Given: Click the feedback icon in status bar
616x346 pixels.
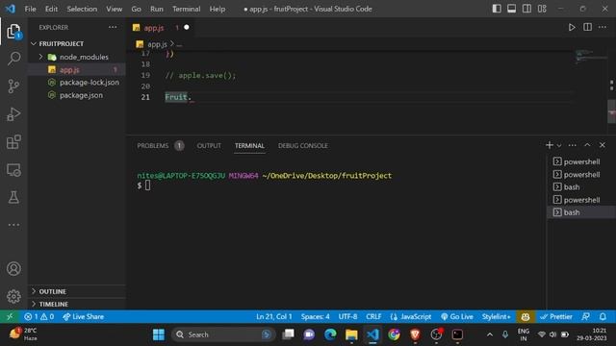Looking at the screenshot, I should (586, 316).
